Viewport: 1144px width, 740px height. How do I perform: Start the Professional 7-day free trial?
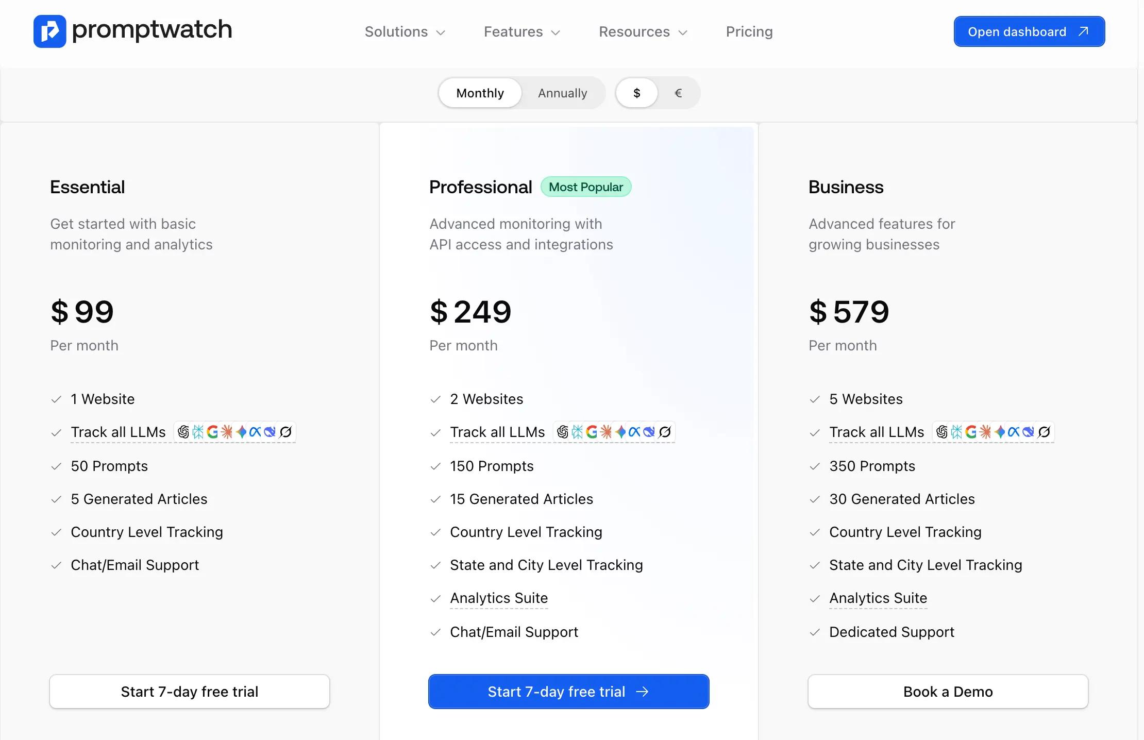568,692
